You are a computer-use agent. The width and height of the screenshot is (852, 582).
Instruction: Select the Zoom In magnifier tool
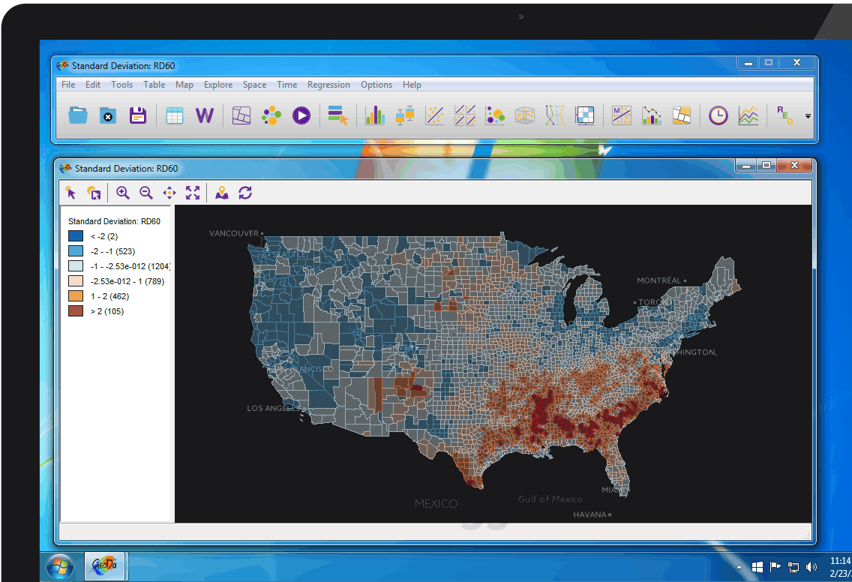(123, 193)
